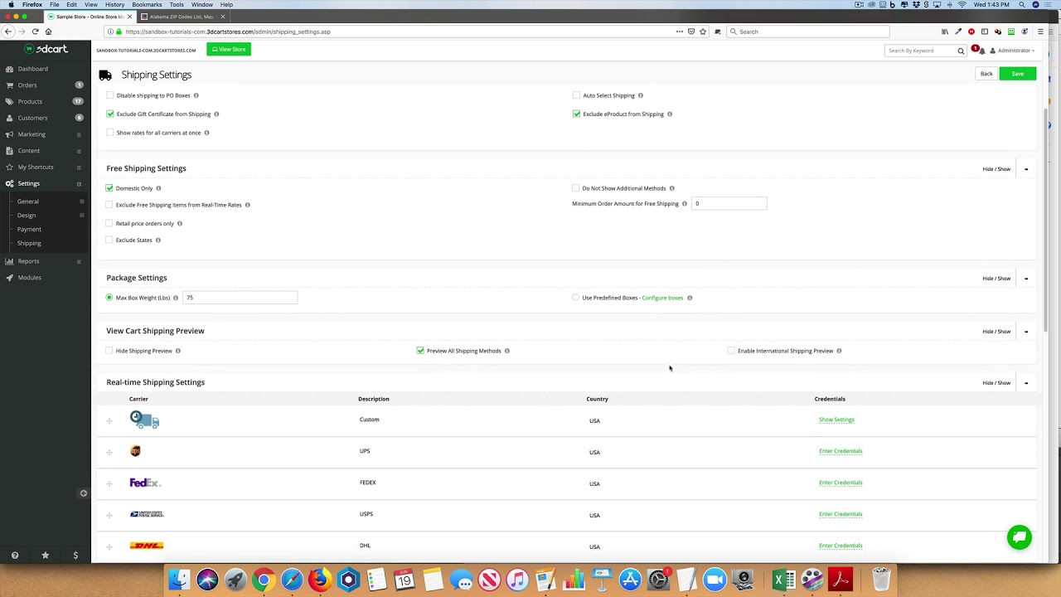Open the History menu

click(x=114, y=5)
